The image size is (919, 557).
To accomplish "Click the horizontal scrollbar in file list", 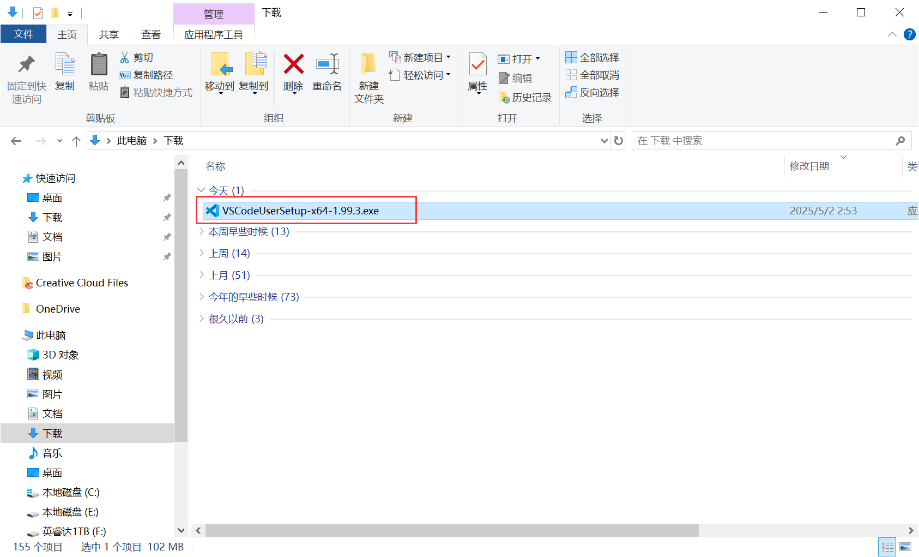I will (452, 530).
